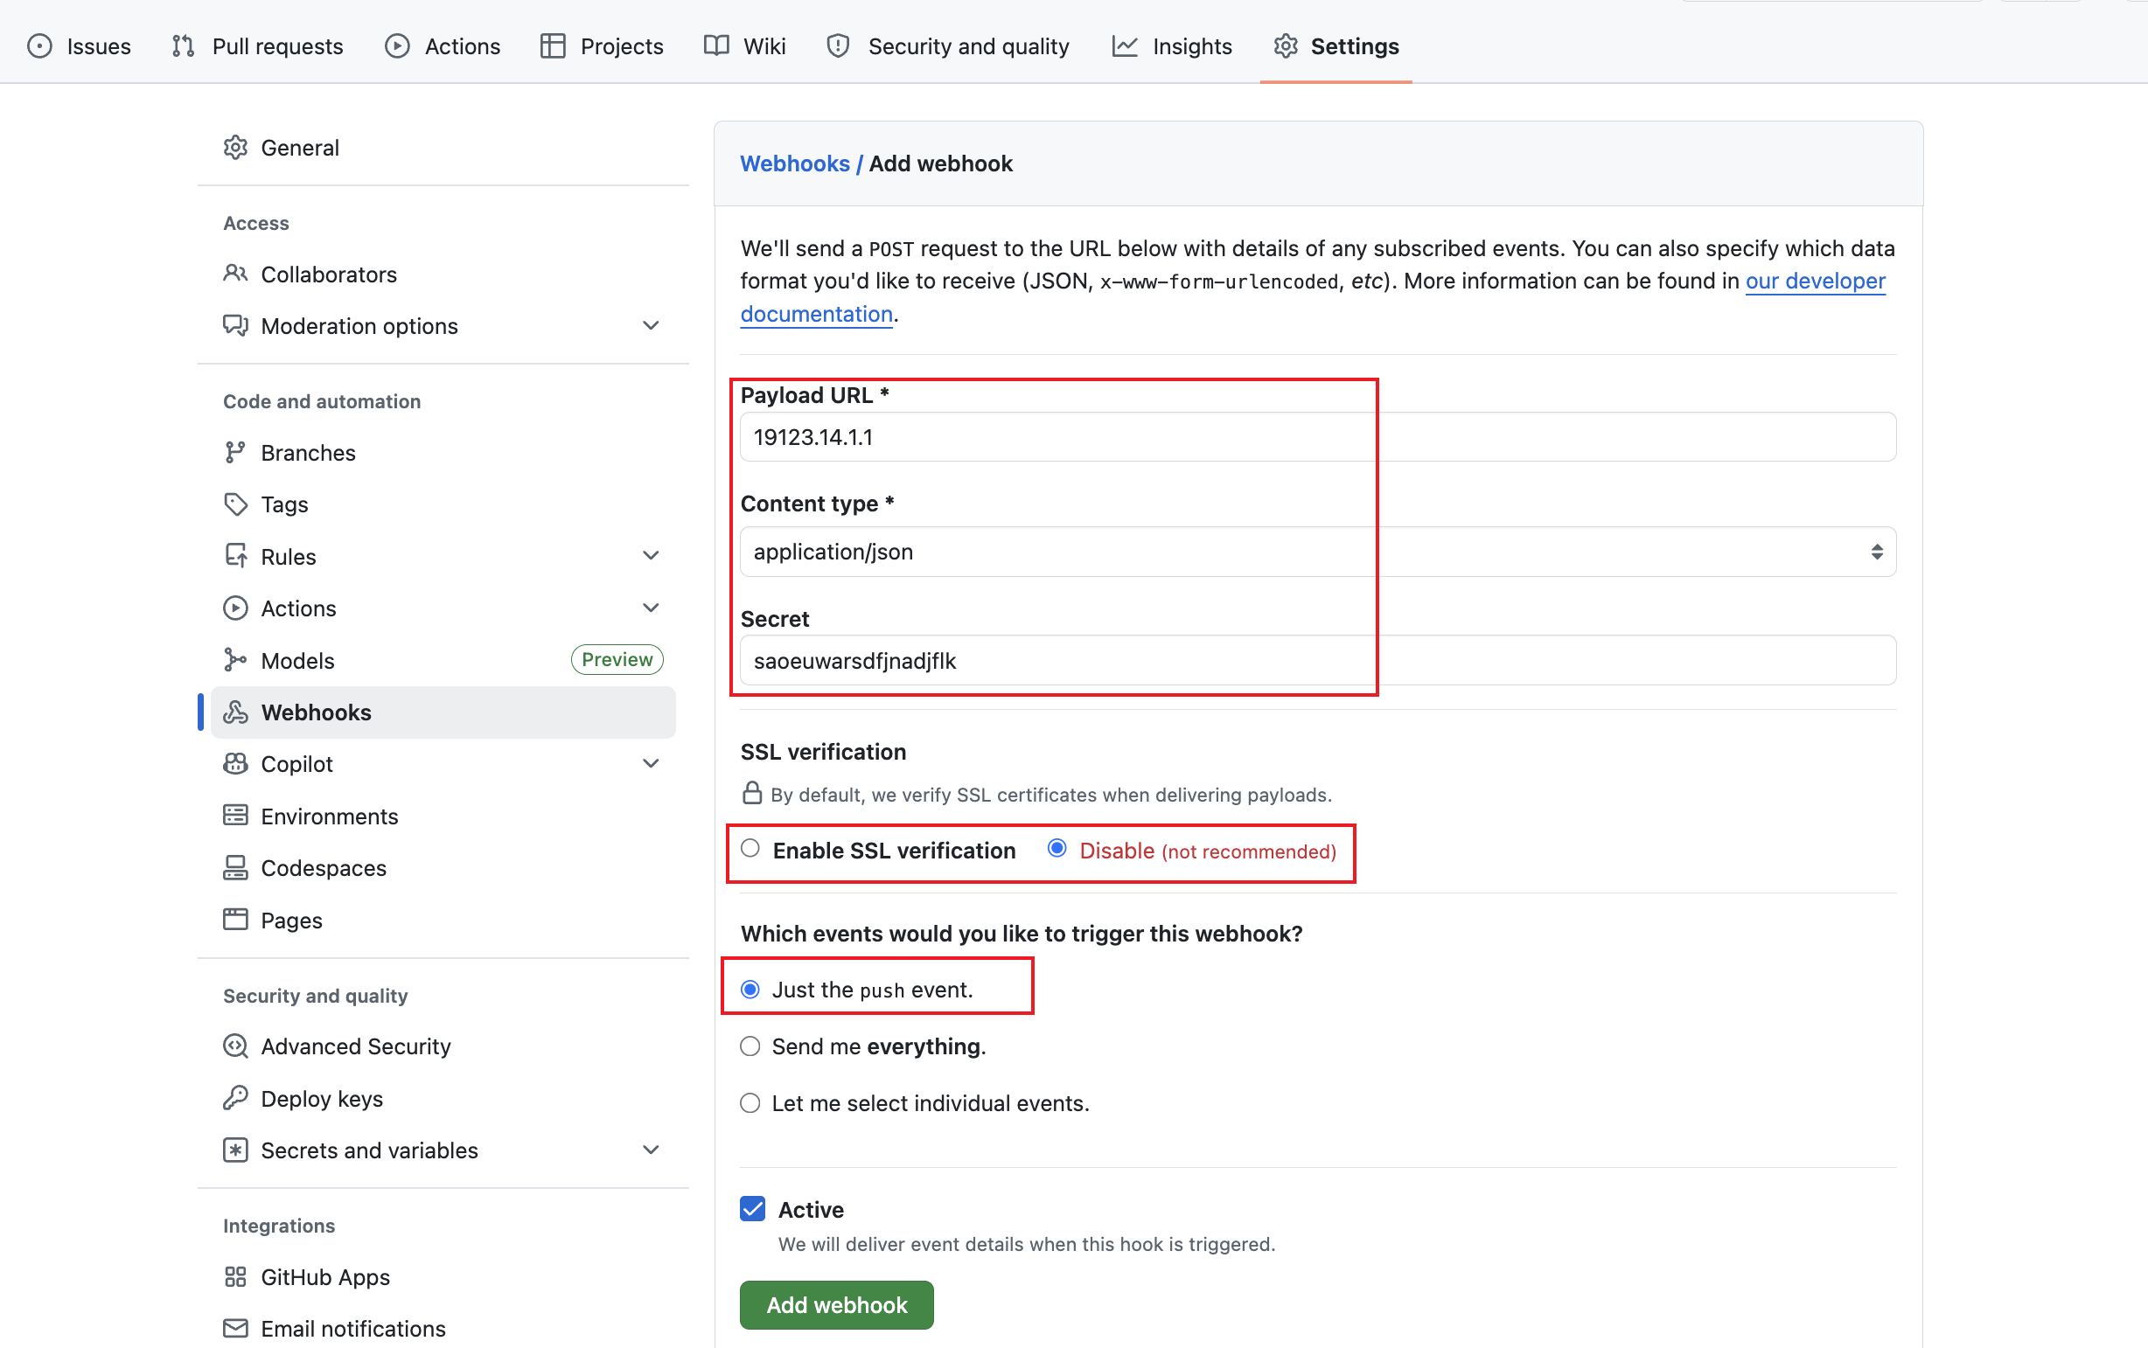Click the Tags icon in sidebar

point(234,504)
